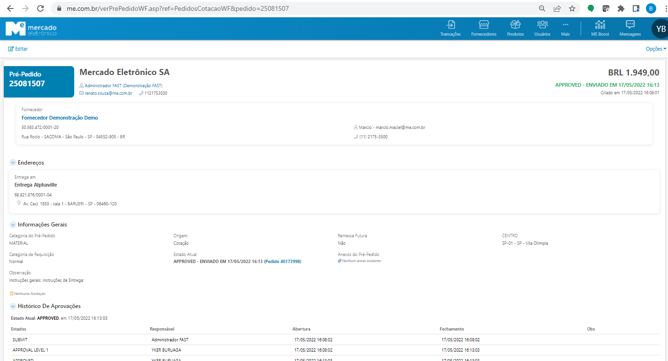This screenshot has width=668, height=361.
Task: Click the APPROVAL LEVEL 1 row
Action: point(334,350)
